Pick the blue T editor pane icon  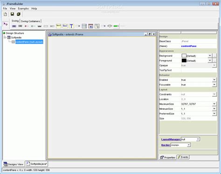pos(71,26)
